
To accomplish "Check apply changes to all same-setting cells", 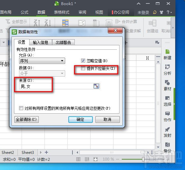I will pos(21,108).
